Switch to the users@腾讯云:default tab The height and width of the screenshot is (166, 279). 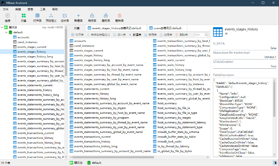pyautogui.click(x=167, y=28)
